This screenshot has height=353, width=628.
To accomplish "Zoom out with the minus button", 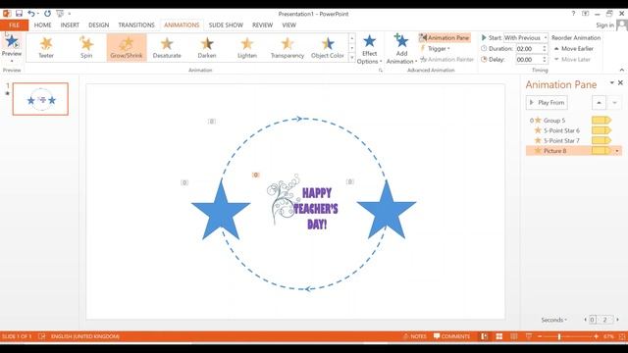I will coord(540,336).
